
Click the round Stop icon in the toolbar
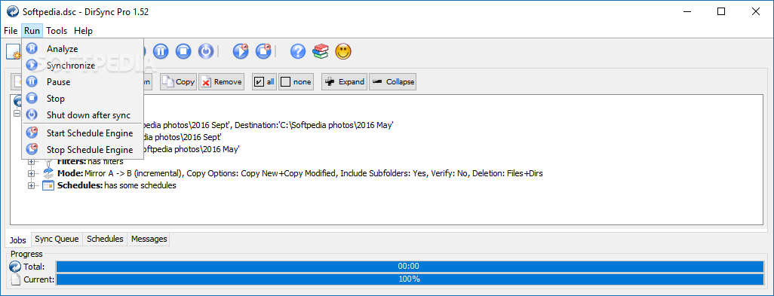183,51
